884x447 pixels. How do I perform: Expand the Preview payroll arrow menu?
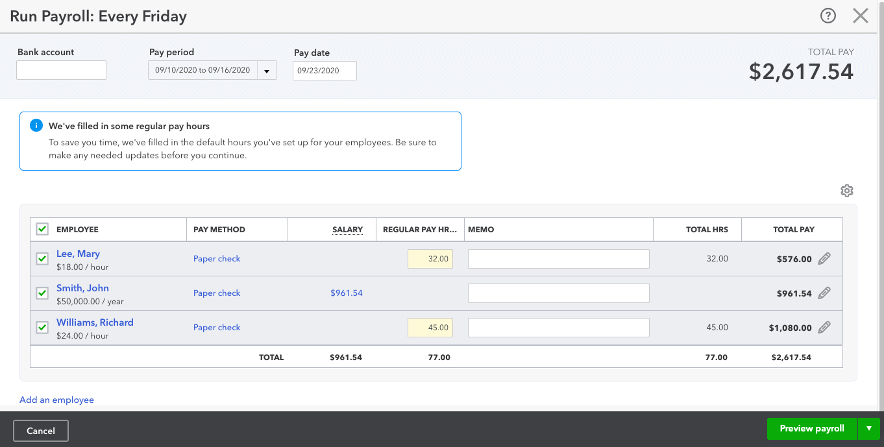[x=869, y=429]
